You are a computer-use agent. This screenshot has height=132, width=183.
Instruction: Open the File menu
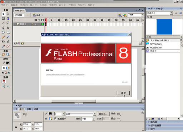tap(5, 5)
